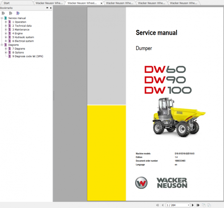224x208 pixels.
Task: Click the DW90 model heading
Action: click(165, 80)
